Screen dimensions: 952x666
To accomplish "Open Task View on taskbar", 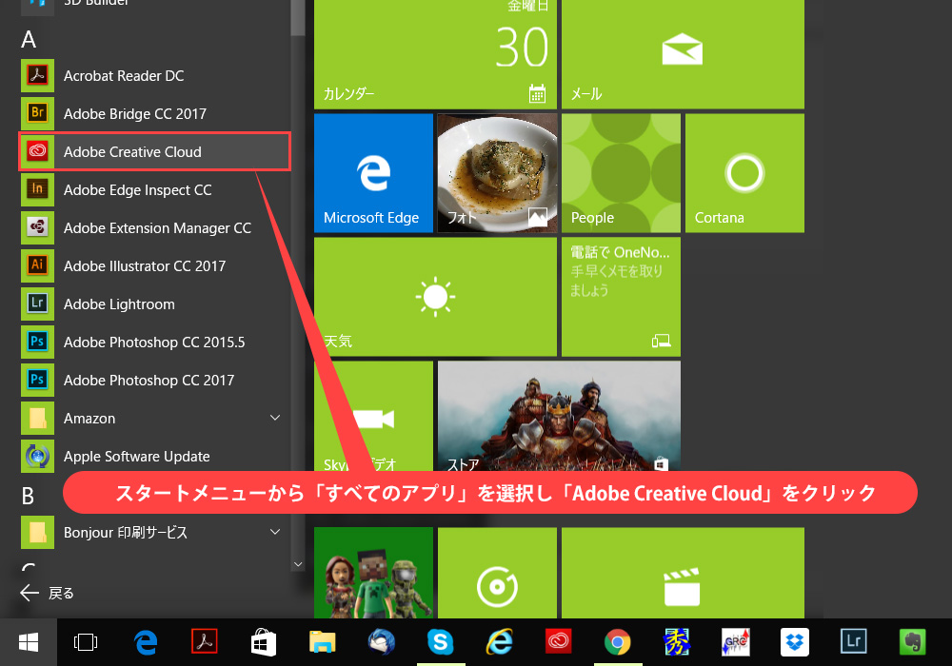I will click(x=86, y=642).
